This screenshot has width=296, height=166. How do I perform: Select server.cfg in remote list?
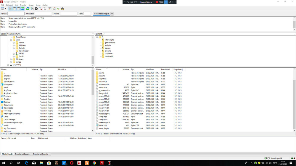click(x=102, y=125)
